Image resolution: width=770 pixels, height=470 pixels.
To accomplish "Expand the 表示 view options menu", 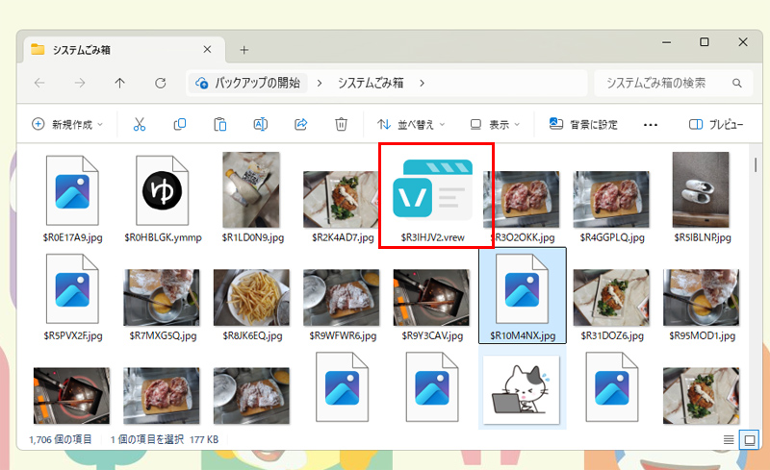I will [495, 124].
